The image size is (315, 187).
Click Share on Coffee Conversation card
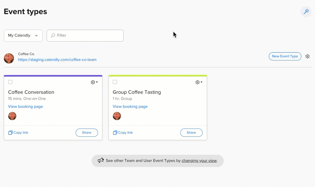(x=87, y=133)
